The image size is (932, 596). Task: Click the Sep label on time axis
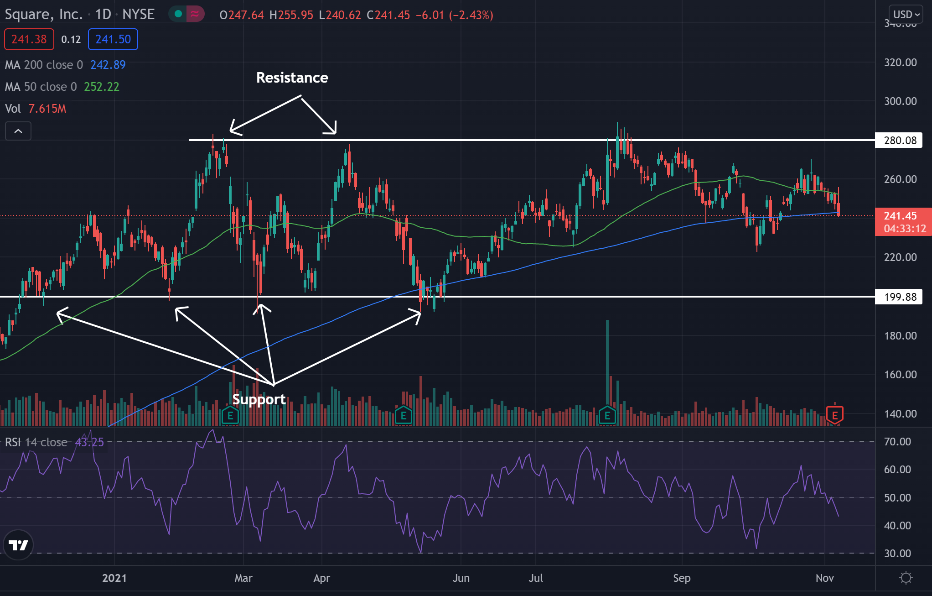(682, 578)
